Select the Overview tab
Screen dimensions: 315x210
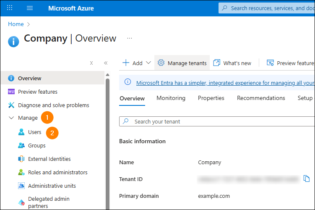tap(132, 98)
